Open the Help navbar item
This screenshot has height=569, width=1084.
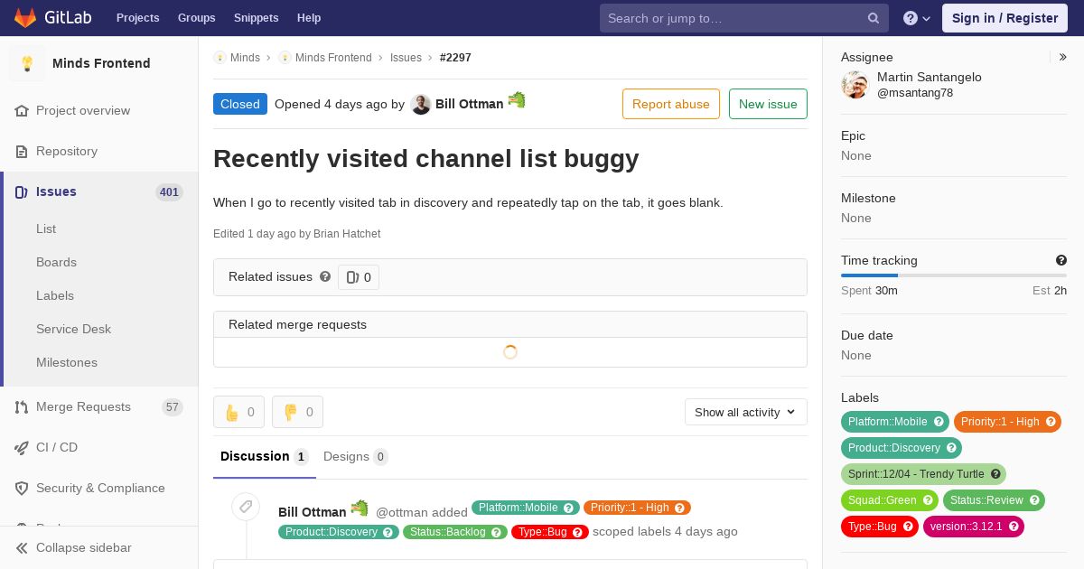pyautogui.click(x=309, y=18)
